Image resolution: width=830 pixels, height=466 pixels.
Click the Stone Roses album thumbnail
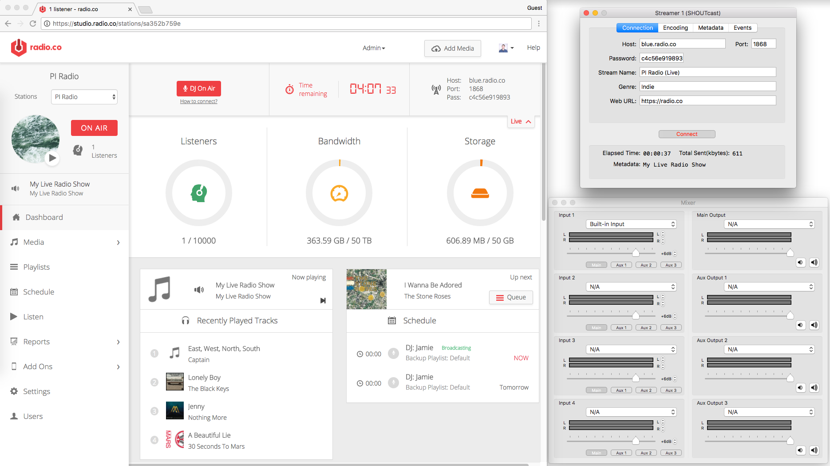(x=367, y=289)
